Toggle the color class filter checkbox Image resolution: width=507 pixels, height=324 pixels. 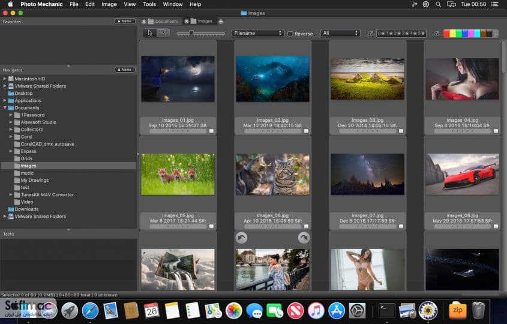pos(436,34)
